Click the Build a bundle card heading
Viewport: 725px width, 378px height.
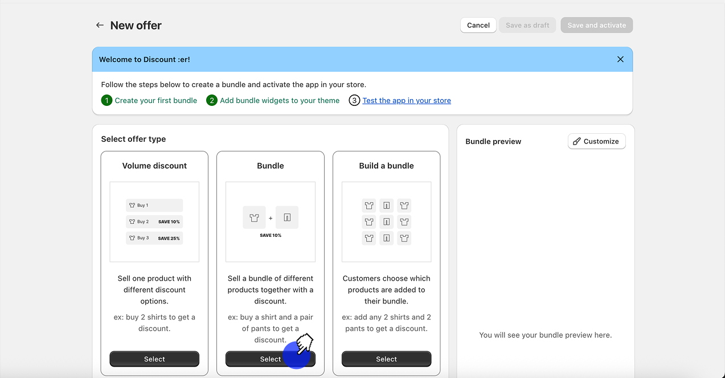click(386, 166)
